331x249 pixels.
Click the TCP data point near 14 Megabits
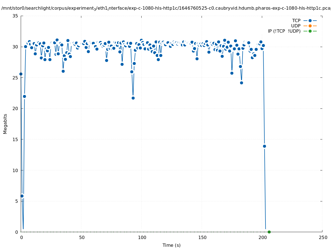264,146
